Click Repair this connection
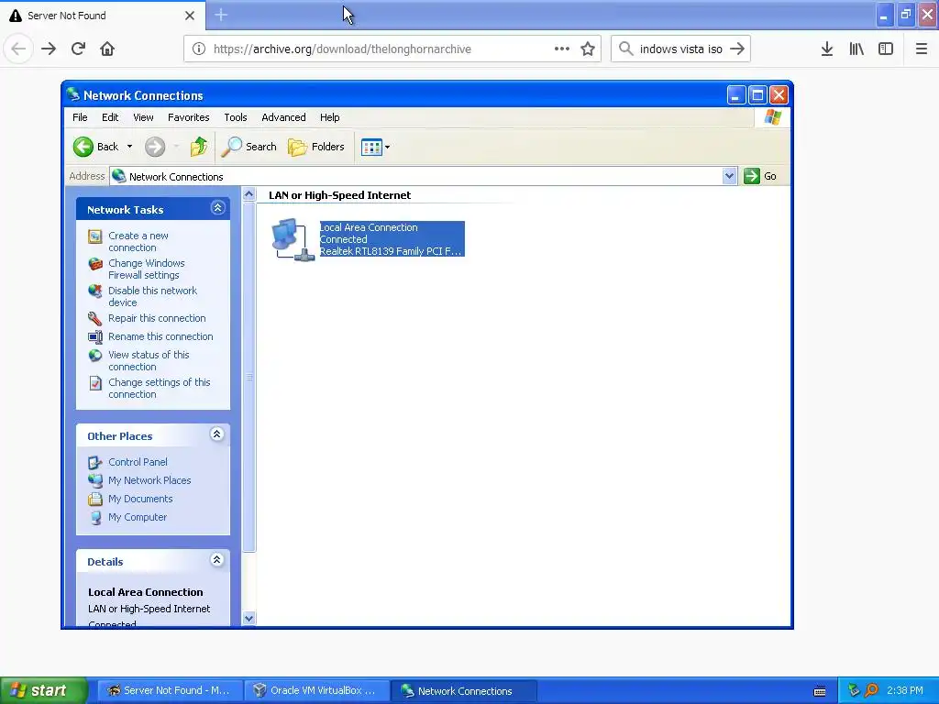 pos(157,318)
